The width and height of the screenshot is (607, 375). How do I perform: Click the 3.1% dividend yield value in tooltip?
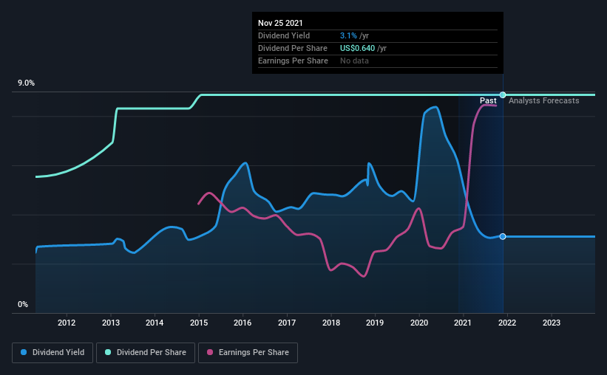point(348,35)
